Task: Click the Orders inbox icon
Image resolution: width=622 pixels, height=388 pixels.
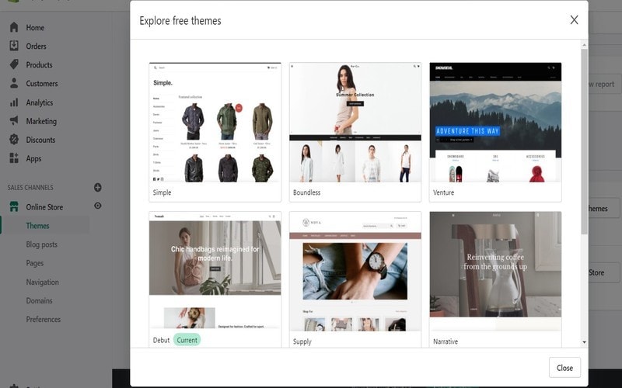Action: click(x=14, y=46)
